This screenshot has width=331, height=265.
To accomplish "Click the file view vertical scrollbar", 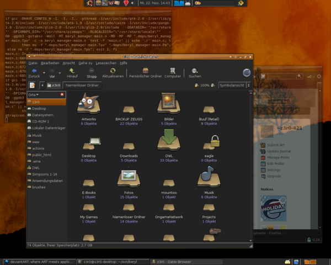I will [250, 166].
